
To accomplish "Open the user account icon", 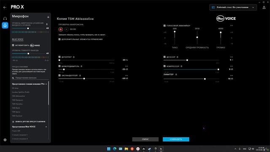I will tap(264, 8).
